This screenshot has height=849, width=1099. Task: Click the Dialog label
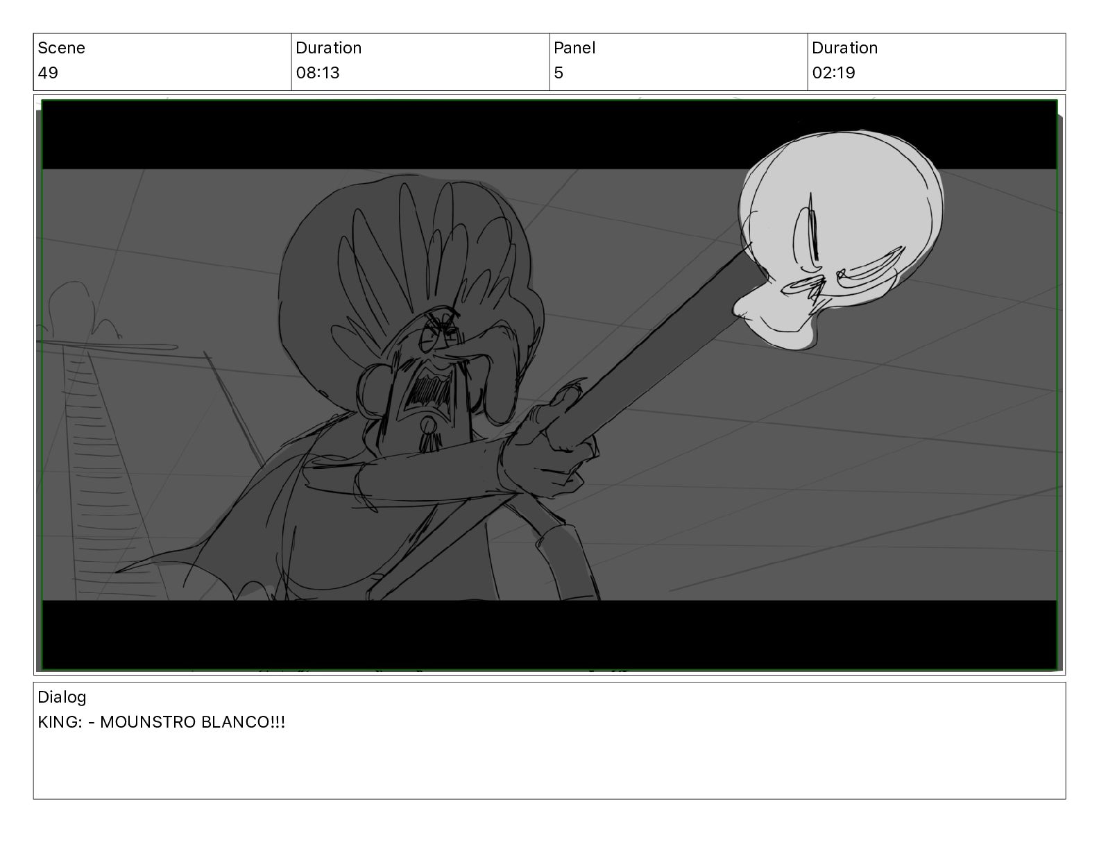pos(62,697)
